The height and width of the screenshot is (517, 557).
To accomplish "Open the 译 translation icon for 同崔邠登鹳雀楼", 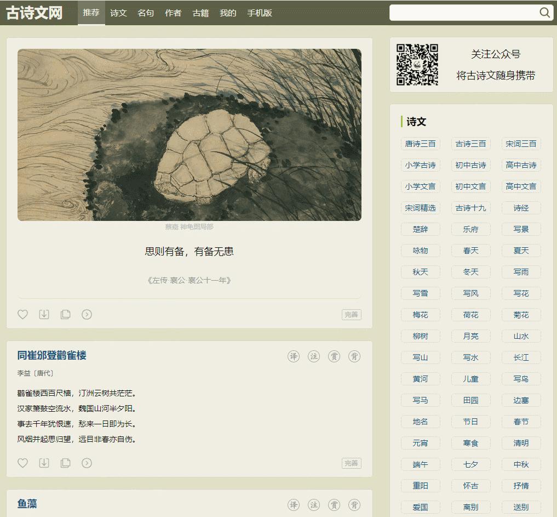I will pyautogui.click(x=294, y=356).
